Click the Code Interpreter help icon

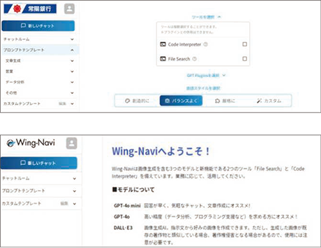tap(205, 44)
